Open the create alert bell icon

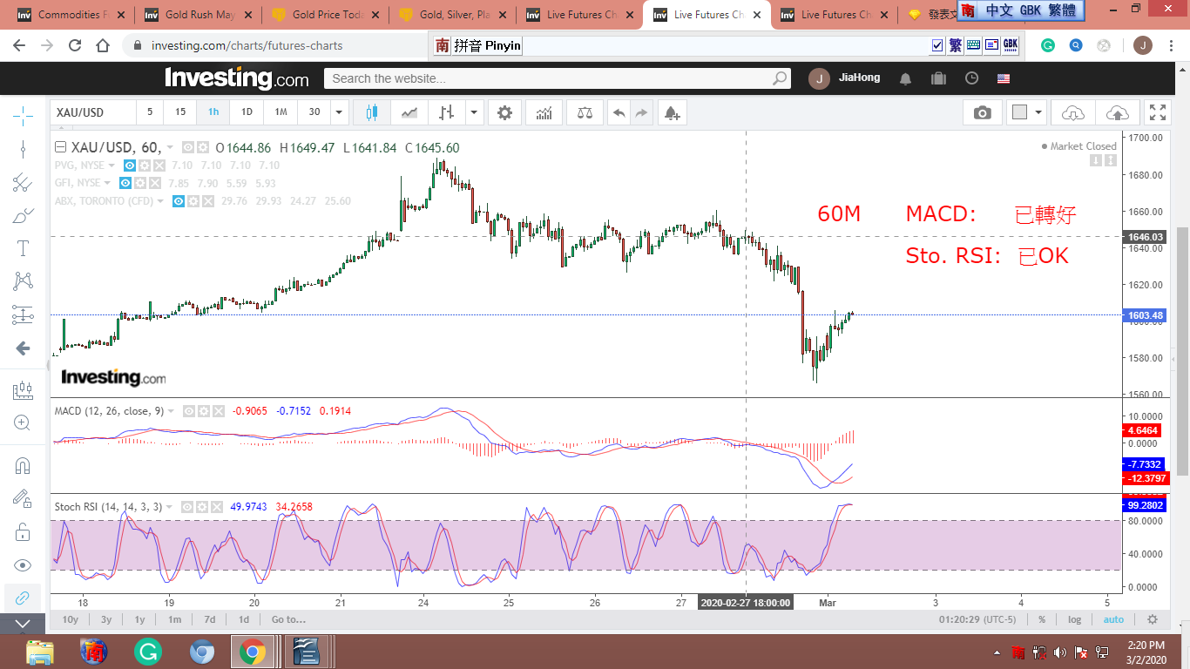(671, 112)
